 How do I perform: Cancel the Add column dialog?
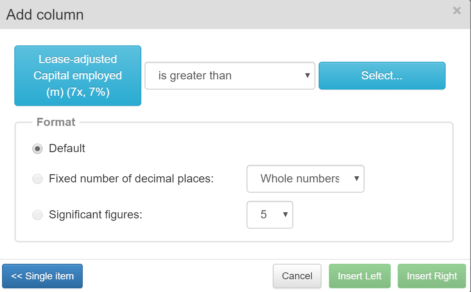(297, 276)
